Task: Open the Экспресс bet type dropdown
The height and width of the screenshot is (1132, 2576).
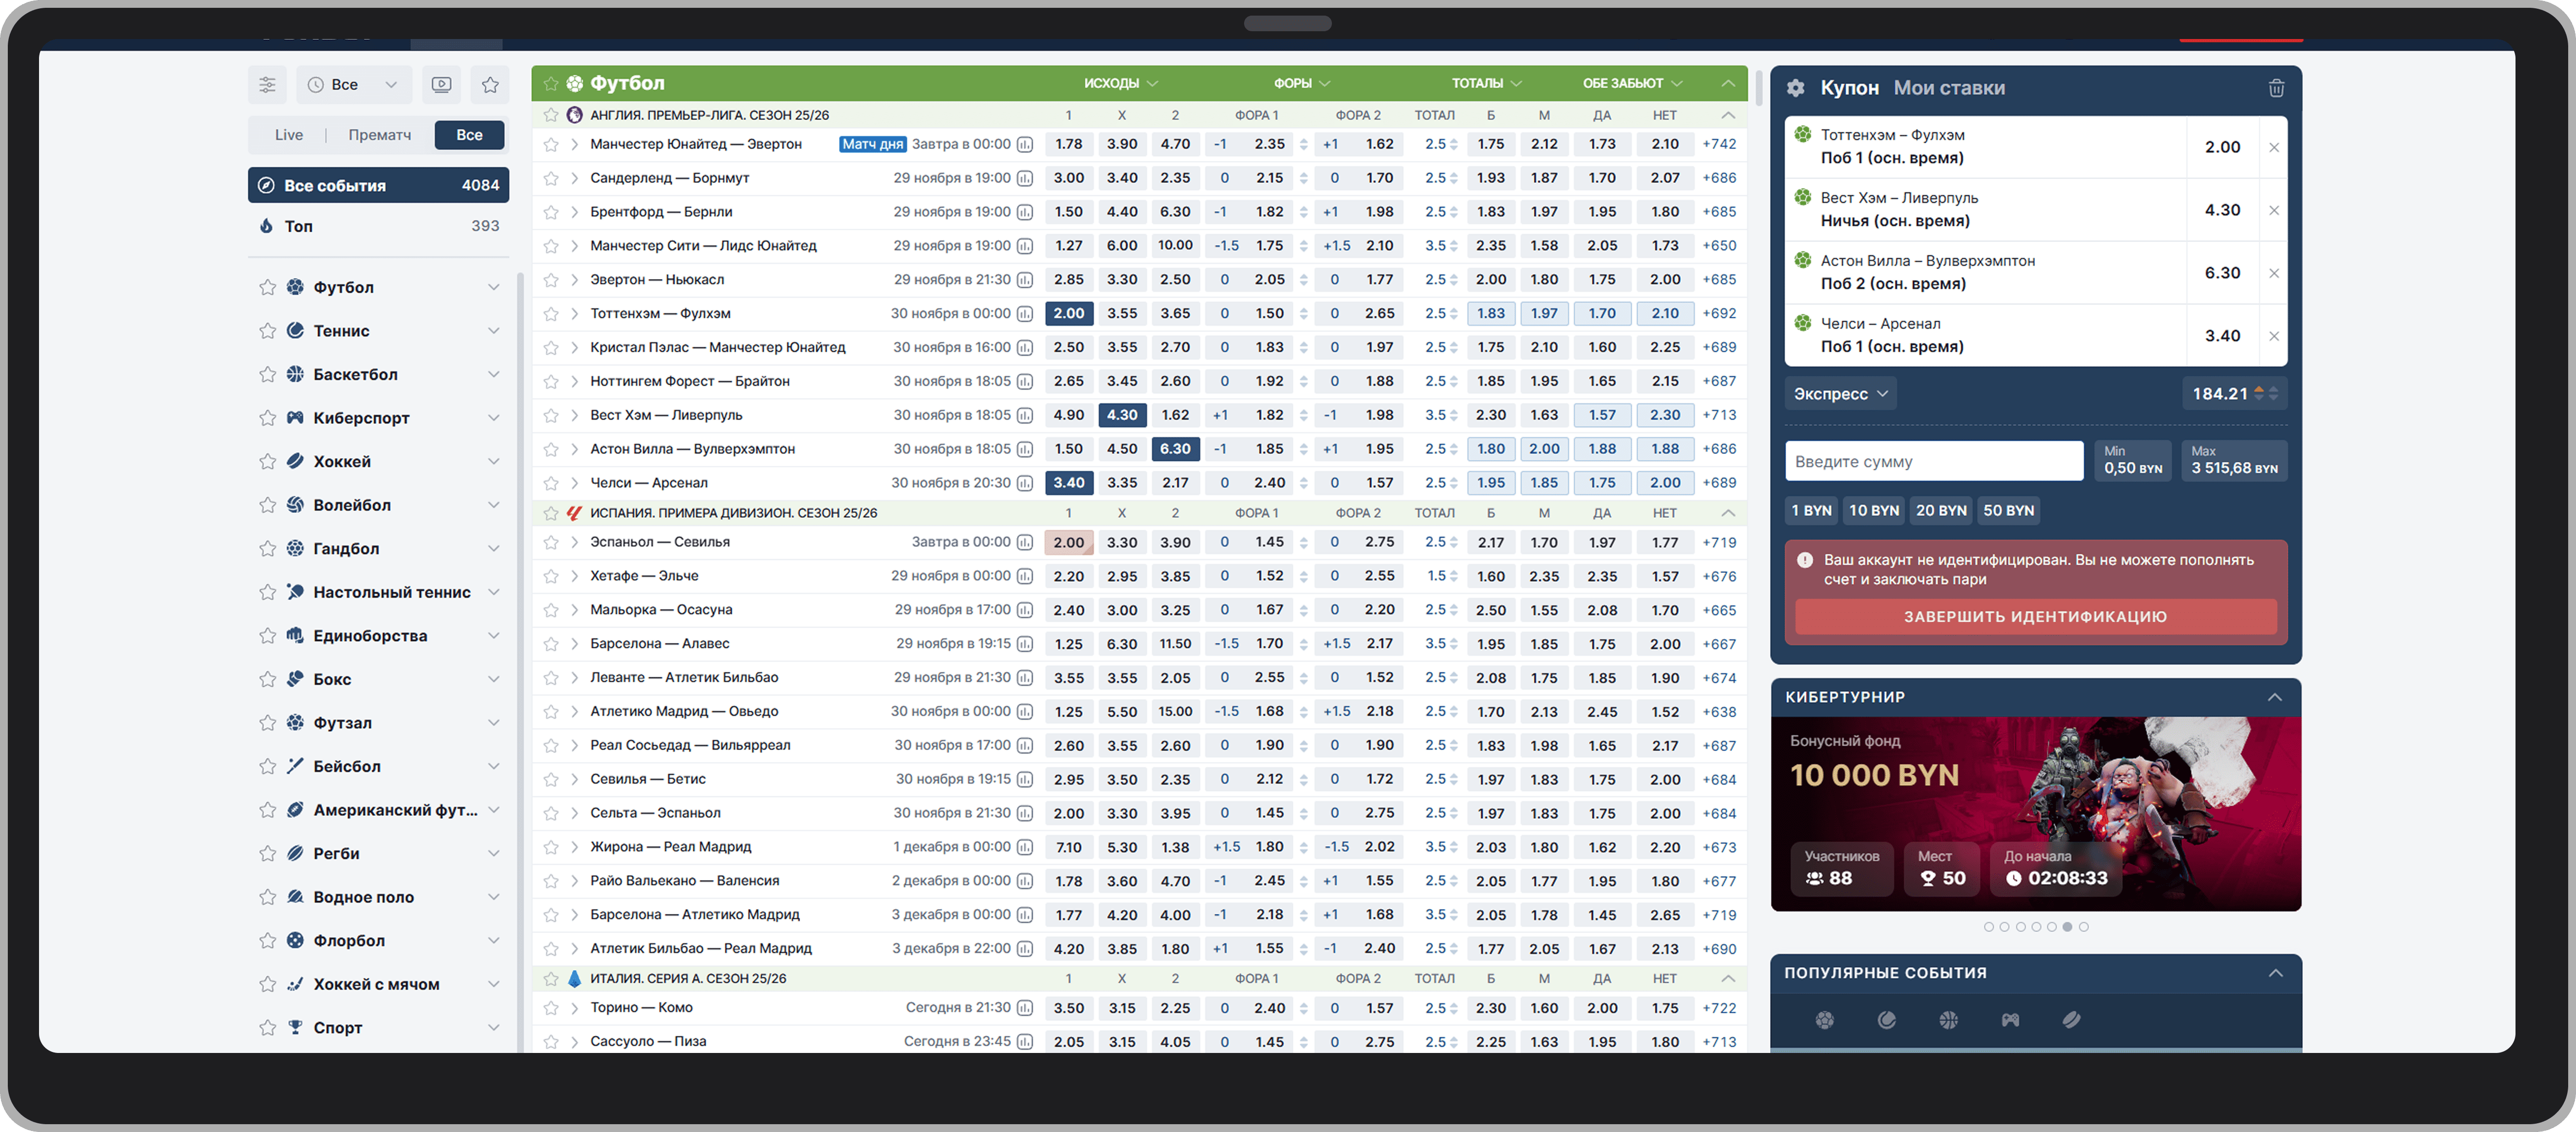Action: (x=1840, y=394)
